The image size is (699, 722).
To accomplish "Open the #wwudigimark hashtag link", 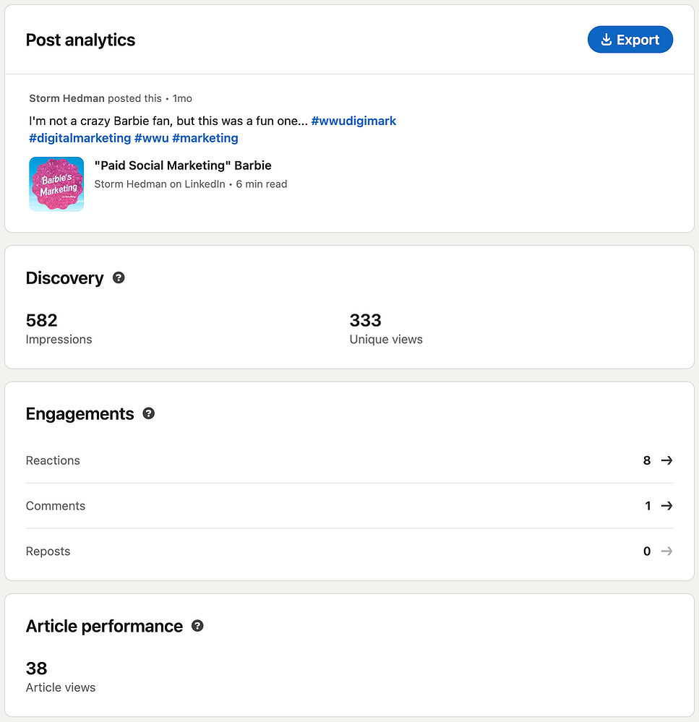I will [353, 121].
